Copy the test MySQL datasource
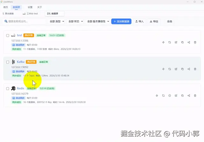 click(182, 42)
